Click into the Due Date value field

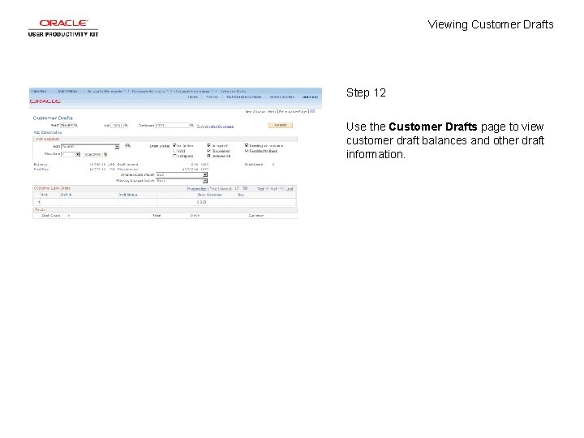click(x=92, y=154)
